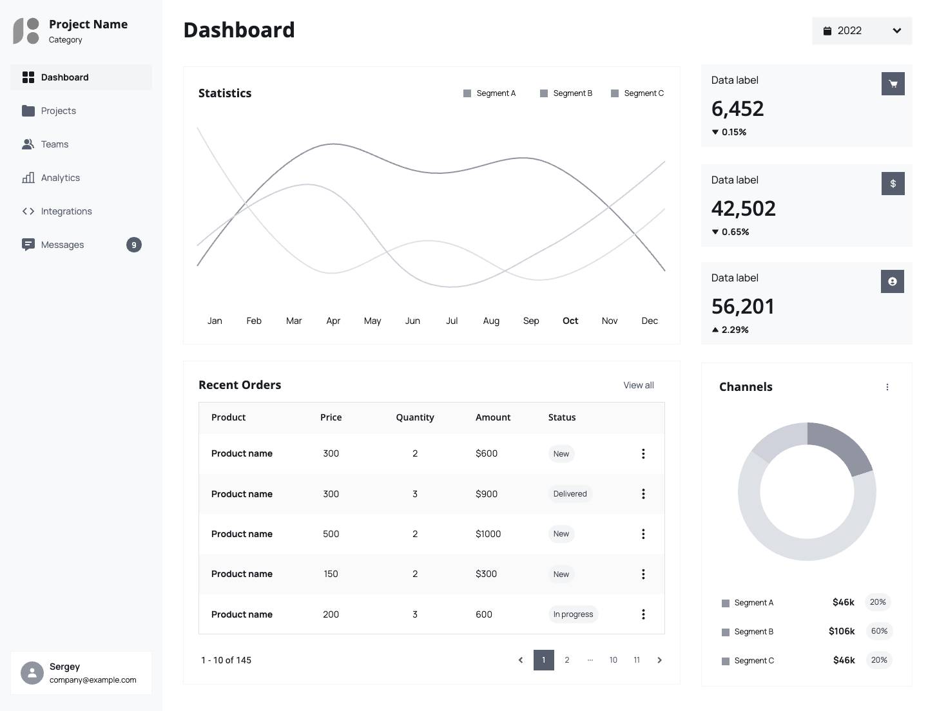Click the Teams people icon in sidebar

point(28,144)
